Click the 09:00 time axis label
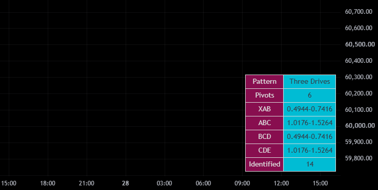The image size is (378, 190). [x=242, y=183]
